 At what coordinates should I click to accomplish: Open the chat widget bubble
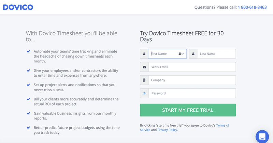point(262,137)
